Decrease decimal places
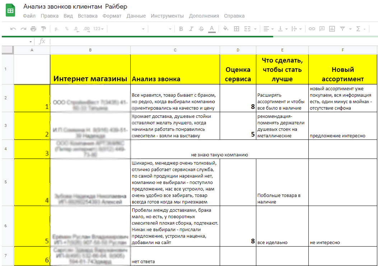 point(76,29)
